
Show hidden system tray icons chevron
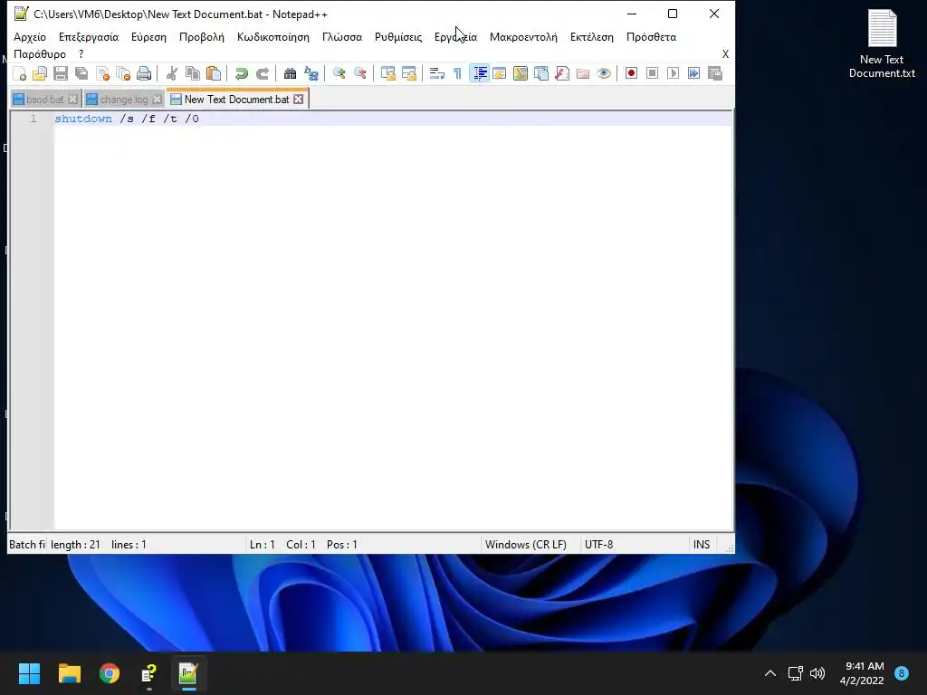coord(770,673)
